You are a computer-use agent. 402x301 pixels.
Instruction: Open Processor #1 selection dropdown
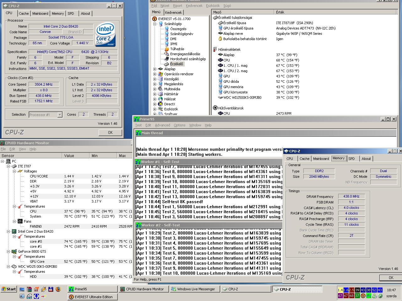click(60, 115)
